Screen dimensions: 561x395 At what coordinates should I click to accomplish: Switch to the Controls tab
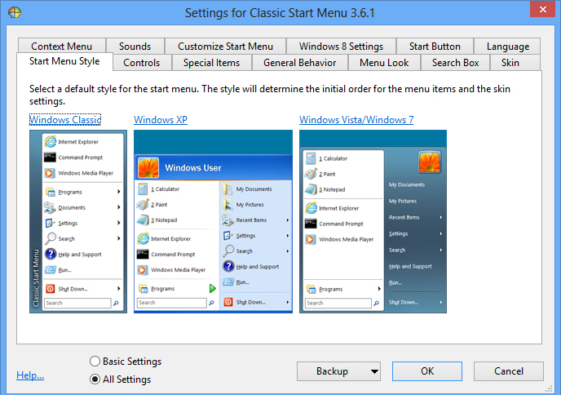pos(142,63)
